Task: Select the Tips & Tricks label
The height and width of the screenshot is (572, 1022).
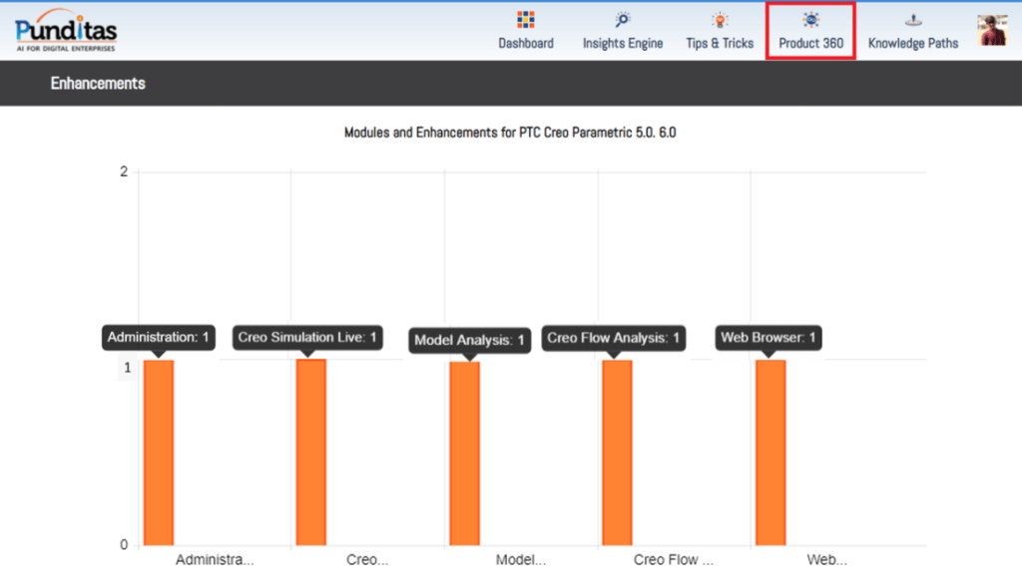Action: coord(720,44)
